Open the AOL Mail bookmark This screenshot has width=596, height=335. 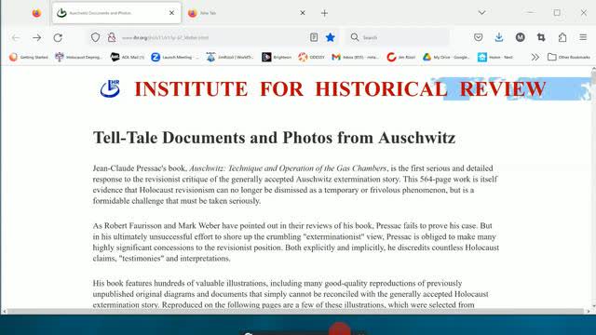pyautogui.click(x=128, y=57)
